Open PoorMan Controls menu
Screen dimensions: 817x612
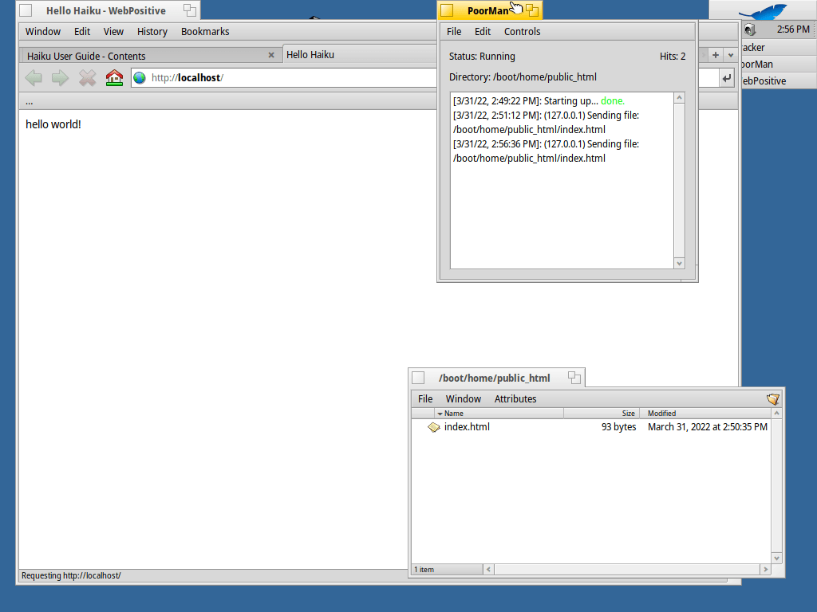[x=522, y=31]
